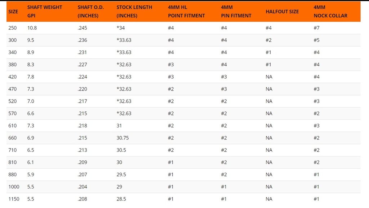Click the SHAFT O.D. (INCHES) header
Screen dimensions: 369x208
click(91, 12)
